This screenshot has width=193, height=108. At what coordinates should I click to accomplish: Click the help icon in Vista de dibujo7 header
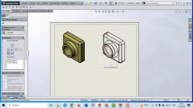tap(25, 19)
